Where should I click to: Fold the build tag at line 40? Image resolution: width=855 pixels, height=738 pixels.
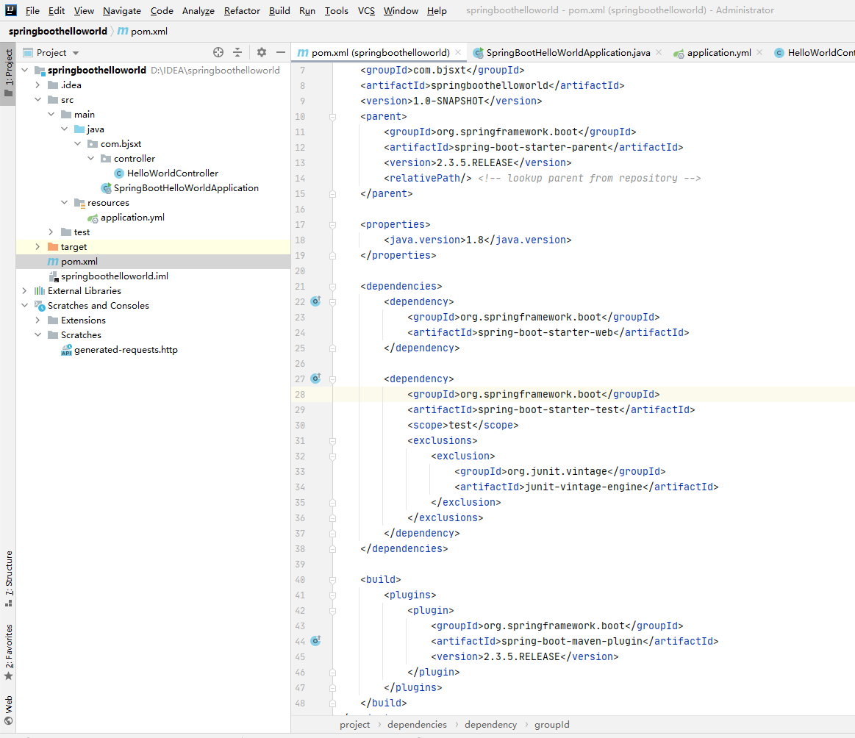332,579
